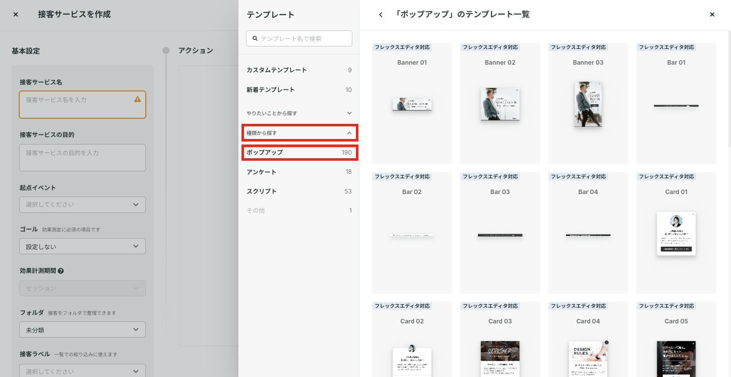This screenshot has height=377, width=731.
Task: Go back from ポップアップ template list
Action: click(x=381, y=15)
